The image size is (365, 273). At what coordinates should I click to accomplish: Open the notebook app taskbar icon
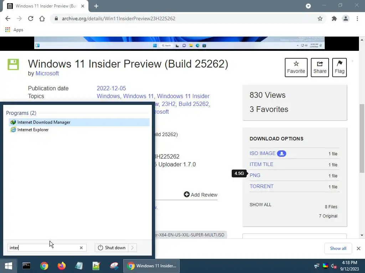[79, 266]
